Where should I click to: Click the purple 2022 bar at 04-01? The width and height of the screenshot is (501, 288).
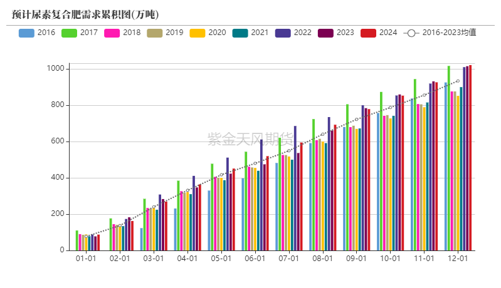pyautogui.click(x=194, y=213)
